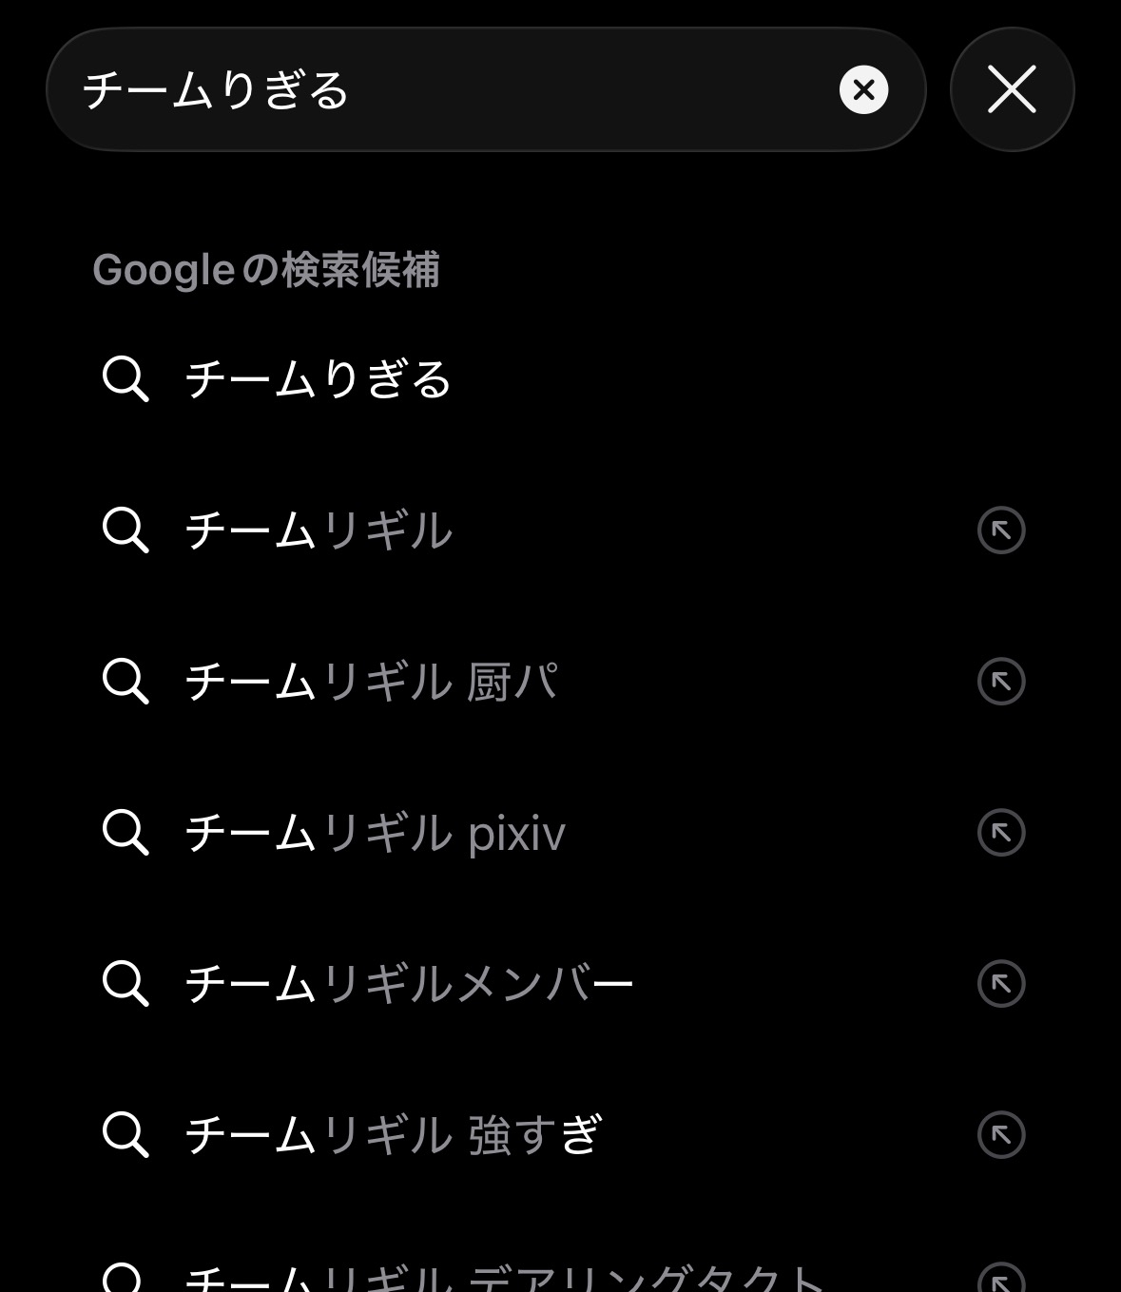Viewport: 1121px width, 1292px height.
Task: Tap the magnifier icon by チームリギル 強すぎ
Action: tap(126, 1135)
